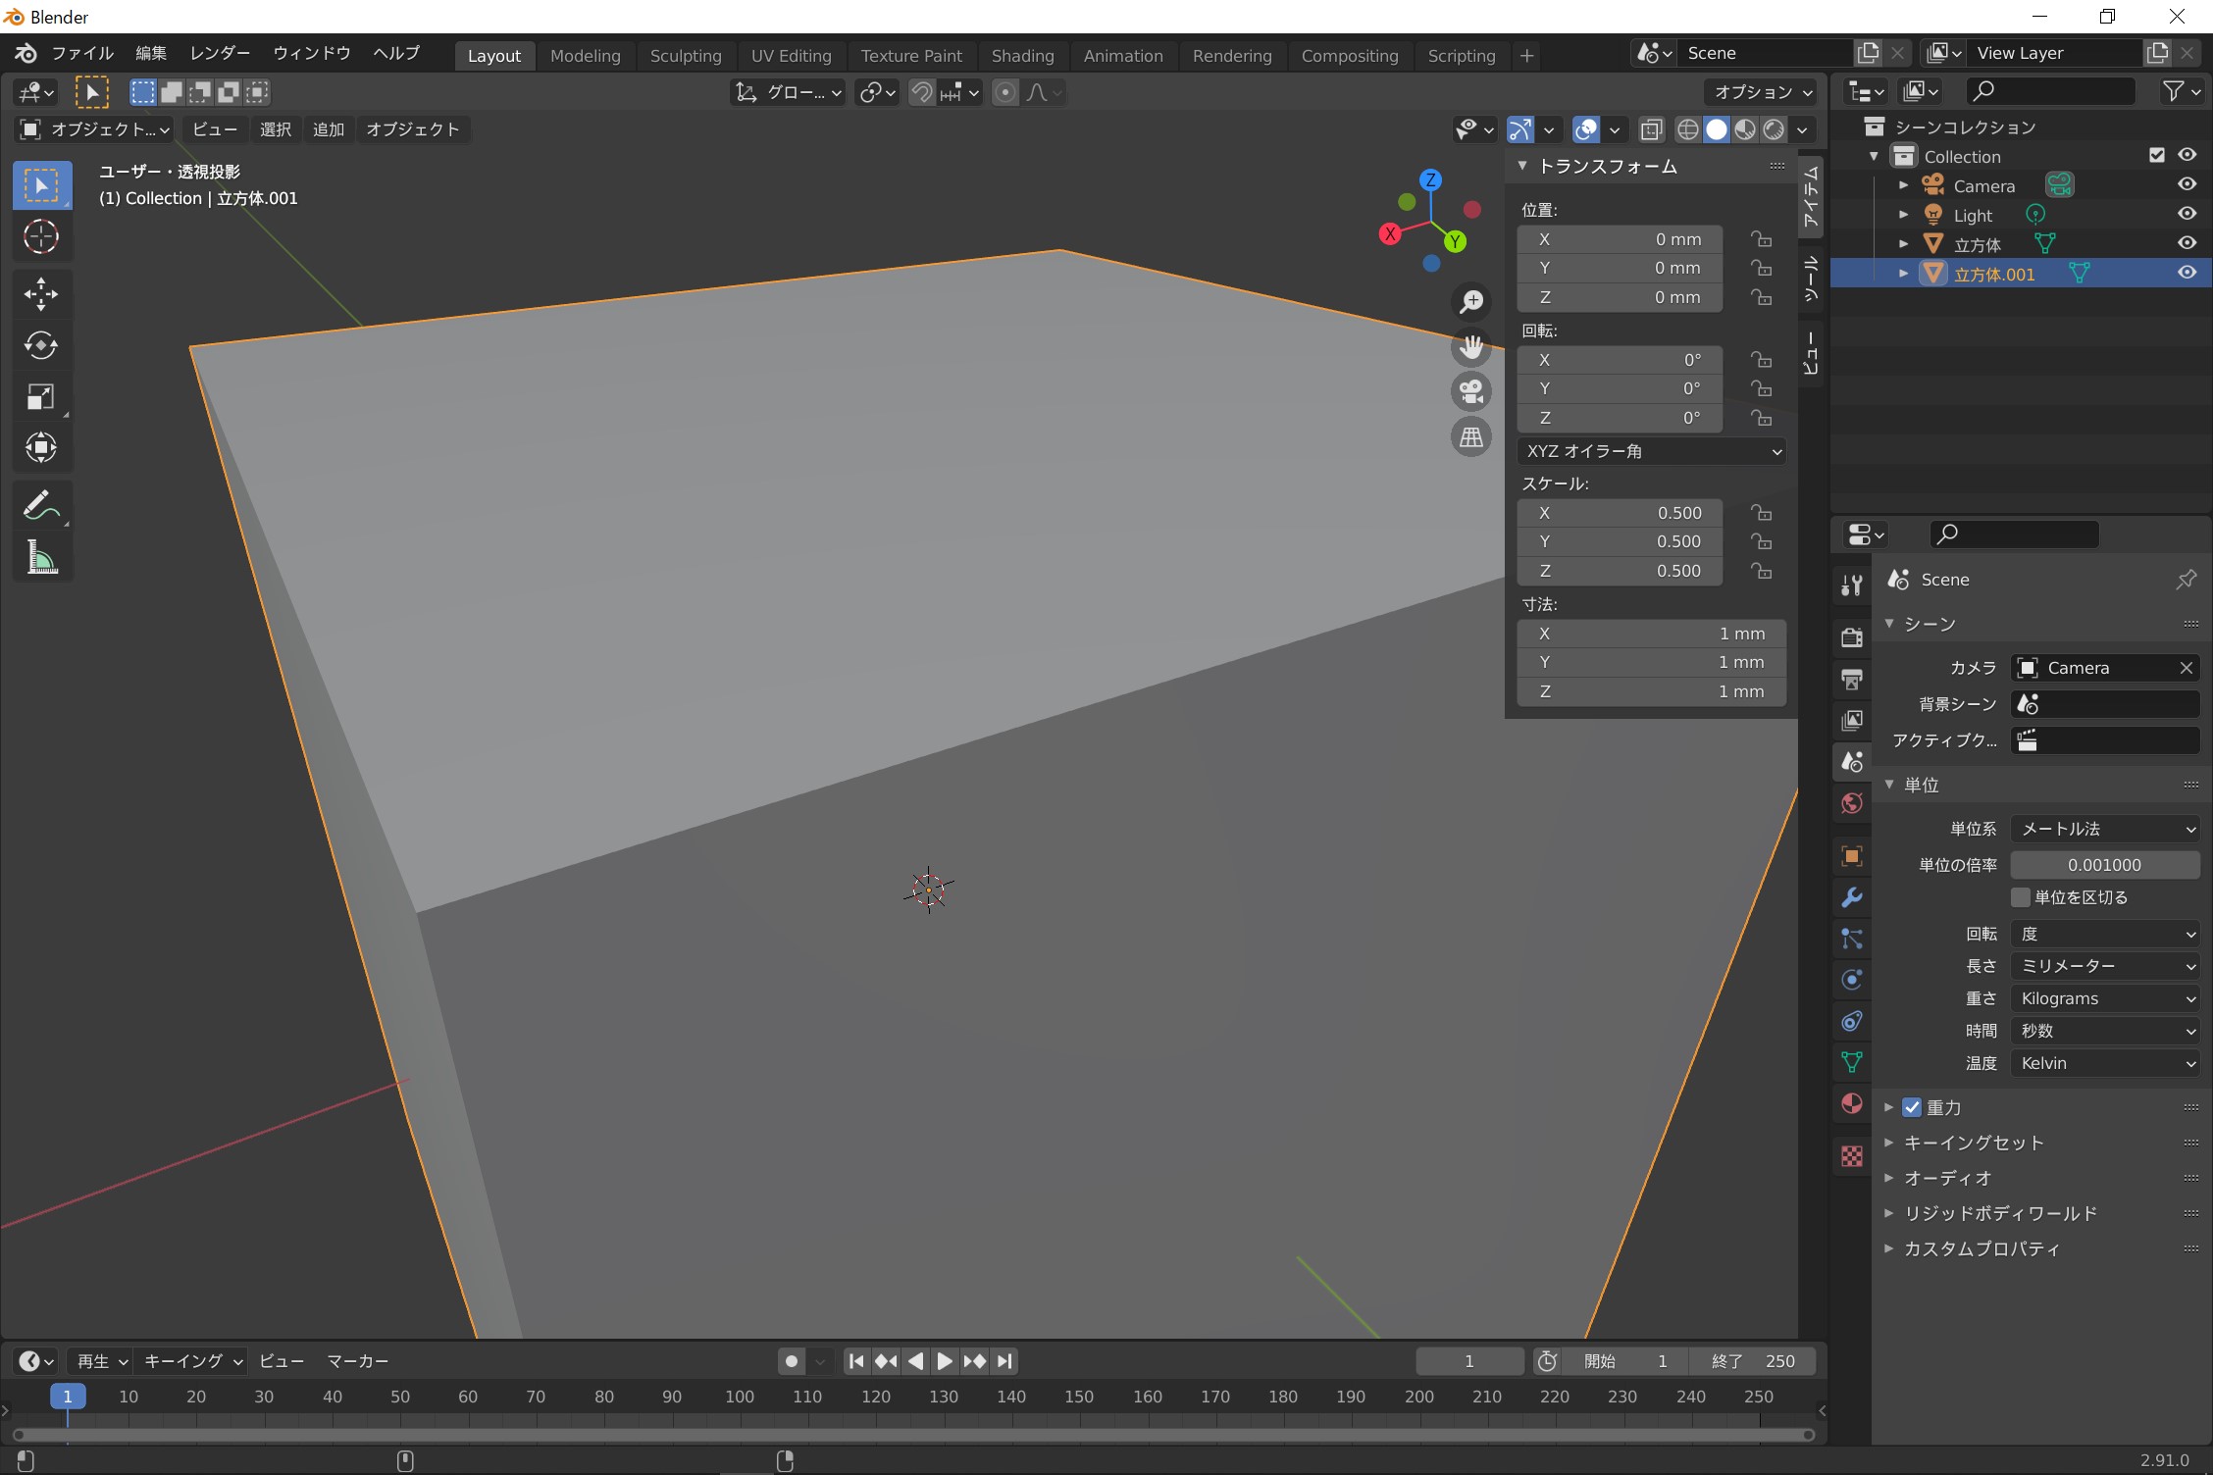Click the 単位の倍率 0.001000 field

pyautogui.click(x=2104, y=865)
